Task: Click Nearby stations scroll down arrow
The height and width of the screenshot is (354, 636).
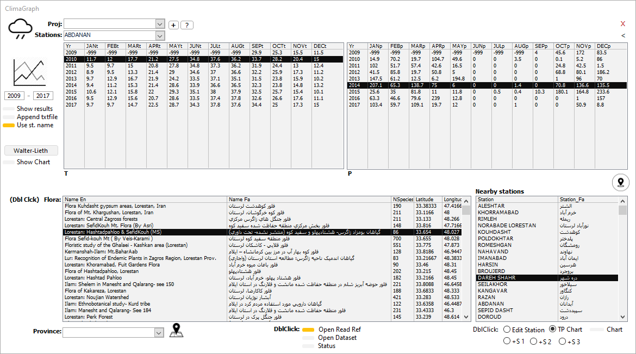Action: click(x=622, y=317)
